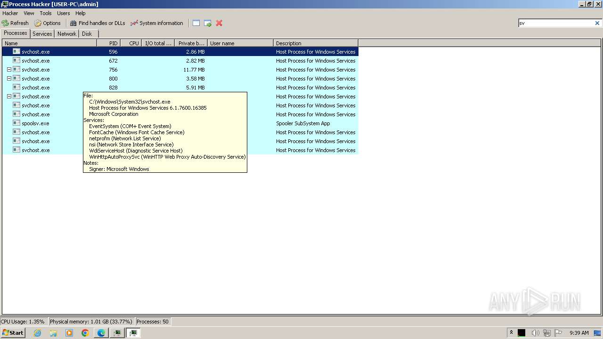
Task: Click the red X Find window and kill icon
Action: tap(219, 23)
